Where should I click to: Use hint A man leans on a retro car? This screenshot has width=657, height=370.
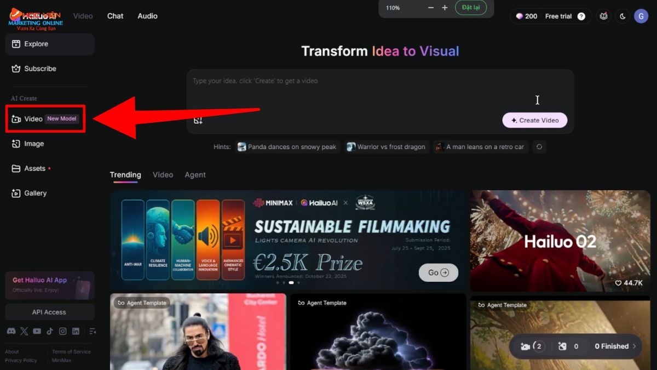tap(480, 147)
